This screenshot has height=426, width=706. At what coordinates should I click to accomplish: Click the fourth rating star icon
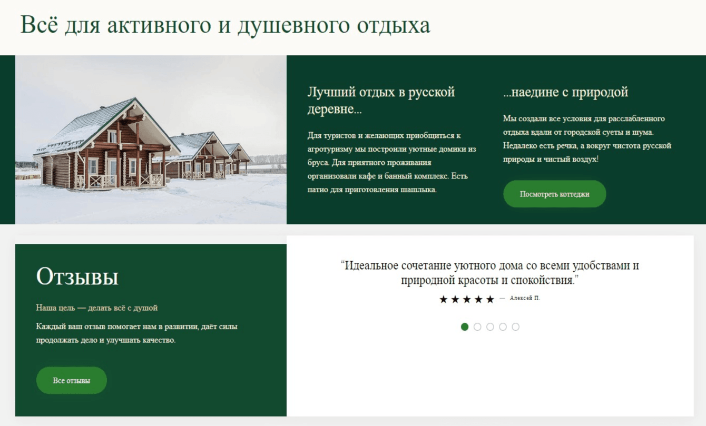[478, 300]
